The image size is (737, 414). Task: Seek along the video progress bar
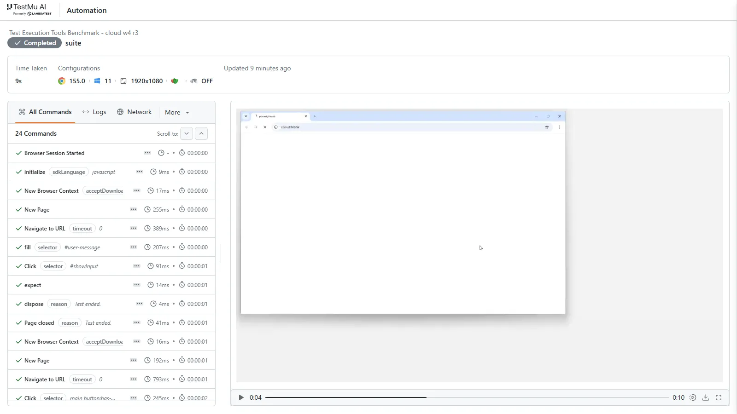[467, 397]
